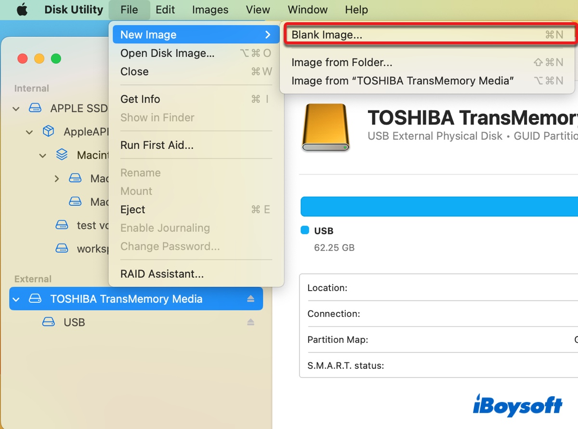Open the Images menu in menu bar
Screen dimensions: 578x429
tap(210, 10)
